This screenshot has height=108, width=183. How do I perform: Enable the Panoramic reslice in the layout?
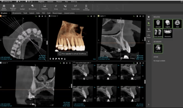pyautogui.click(x=168, y=33)
